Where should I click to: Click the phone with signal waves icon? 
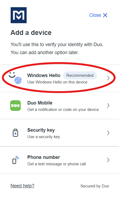pos(15,160)
